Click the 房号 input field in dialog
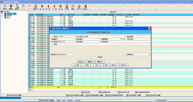This screenshot has width=193, height=102. 66,36
